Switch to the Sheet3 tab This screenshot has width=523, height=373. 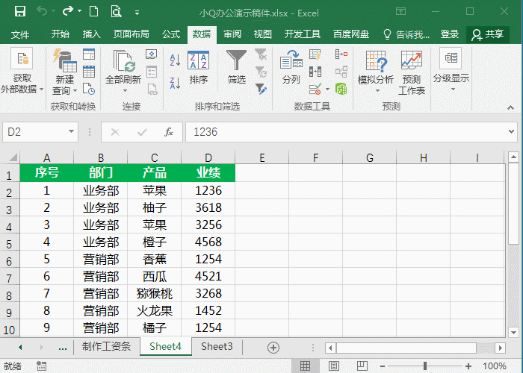(x=217, y=347)
